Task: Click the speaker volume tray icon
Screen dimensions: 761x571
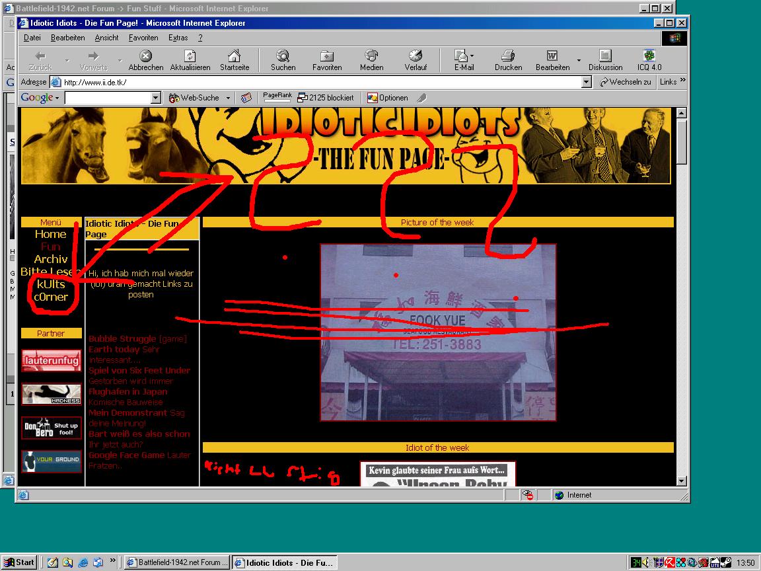Action: coord(646,563)
